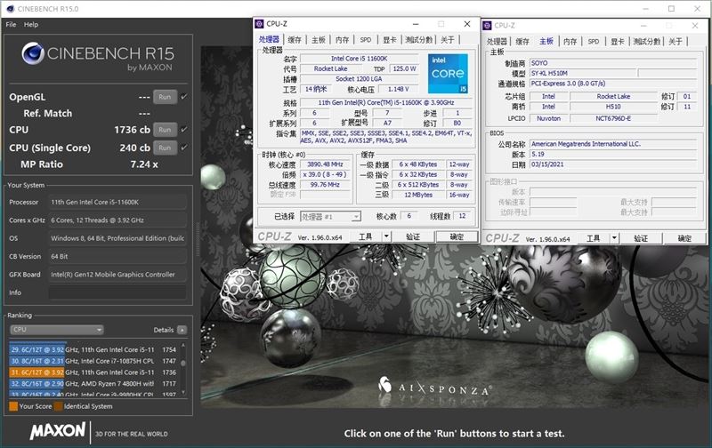Click 工具 button in front CPU-Z
Screen dimensions: 712x448
click(366, 236)
